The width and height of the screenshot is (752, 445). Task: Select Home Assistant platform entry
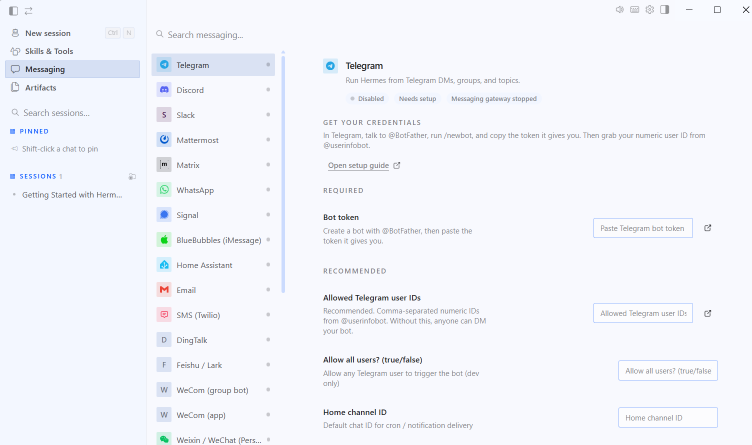[x=213, y=265]
